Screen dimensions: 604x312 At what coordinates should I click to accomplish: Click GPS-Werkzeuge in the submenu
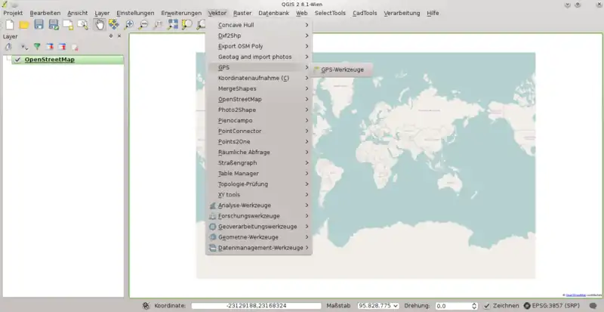(342, 70)
